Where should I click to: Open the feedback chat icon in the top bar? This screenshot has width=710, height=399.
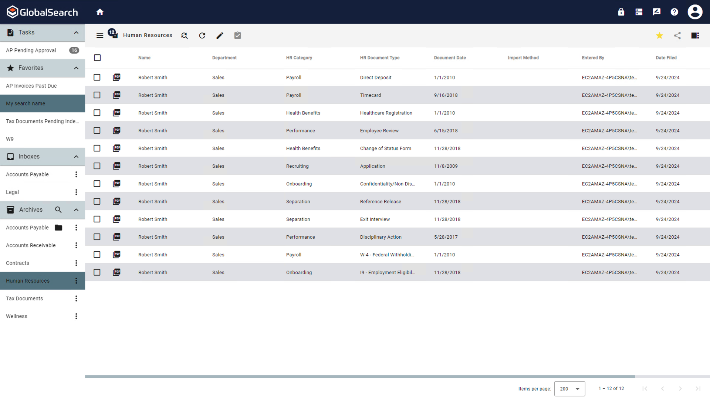656,11
